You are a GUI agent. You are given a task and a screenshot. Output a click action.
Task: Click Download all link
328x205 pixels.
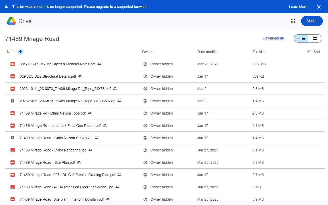coord(273,38)
